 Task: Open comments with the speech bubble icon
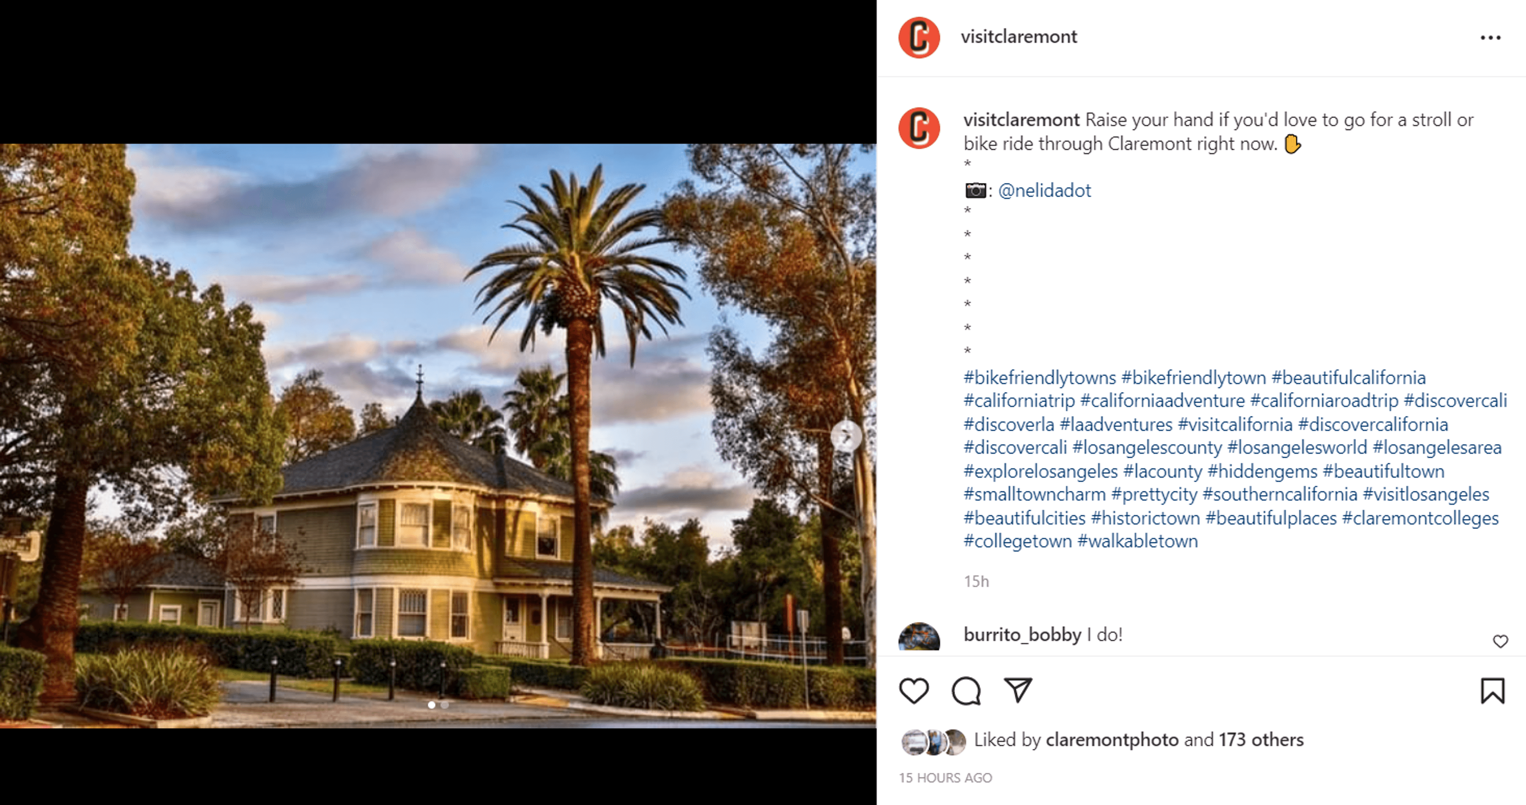tap(966, 691)
